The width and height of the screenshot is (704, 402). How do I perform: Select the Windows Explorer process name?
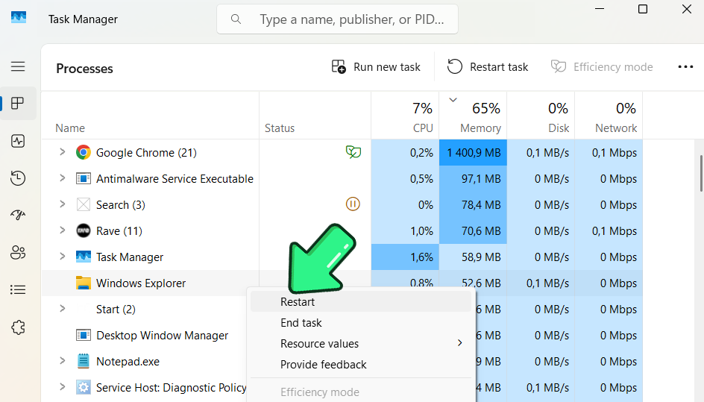click(140, 283)
